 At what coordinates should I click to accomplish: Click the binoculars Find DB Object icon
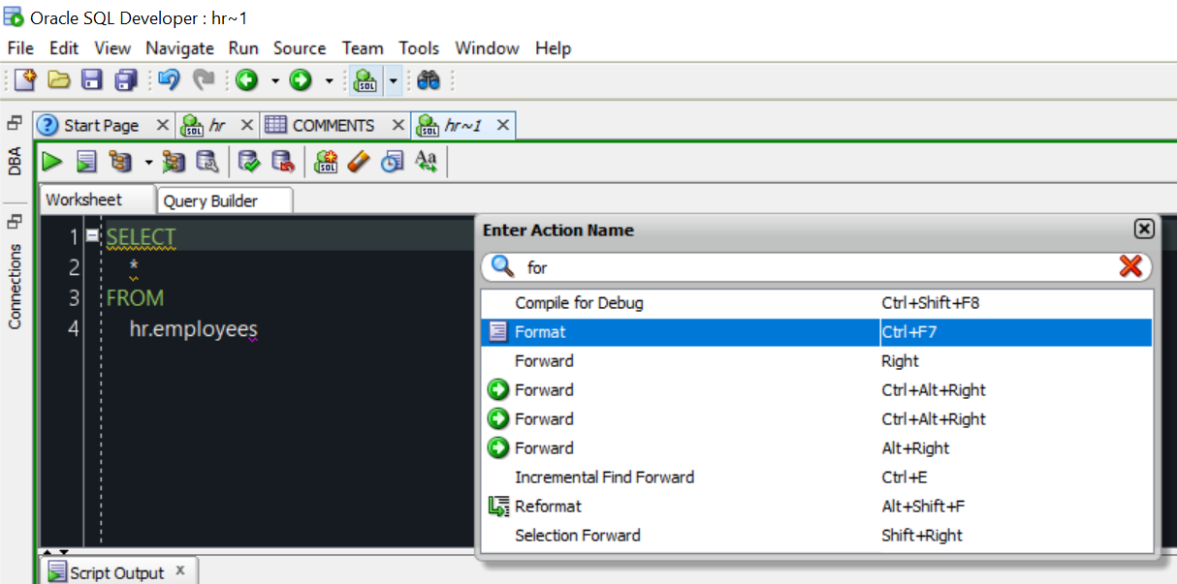pyautogui.click(x=429, y=80)
